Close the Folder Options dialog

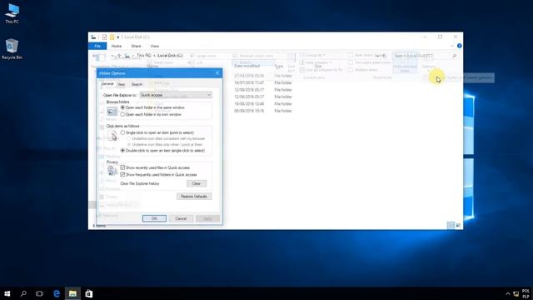click(217, 73)
